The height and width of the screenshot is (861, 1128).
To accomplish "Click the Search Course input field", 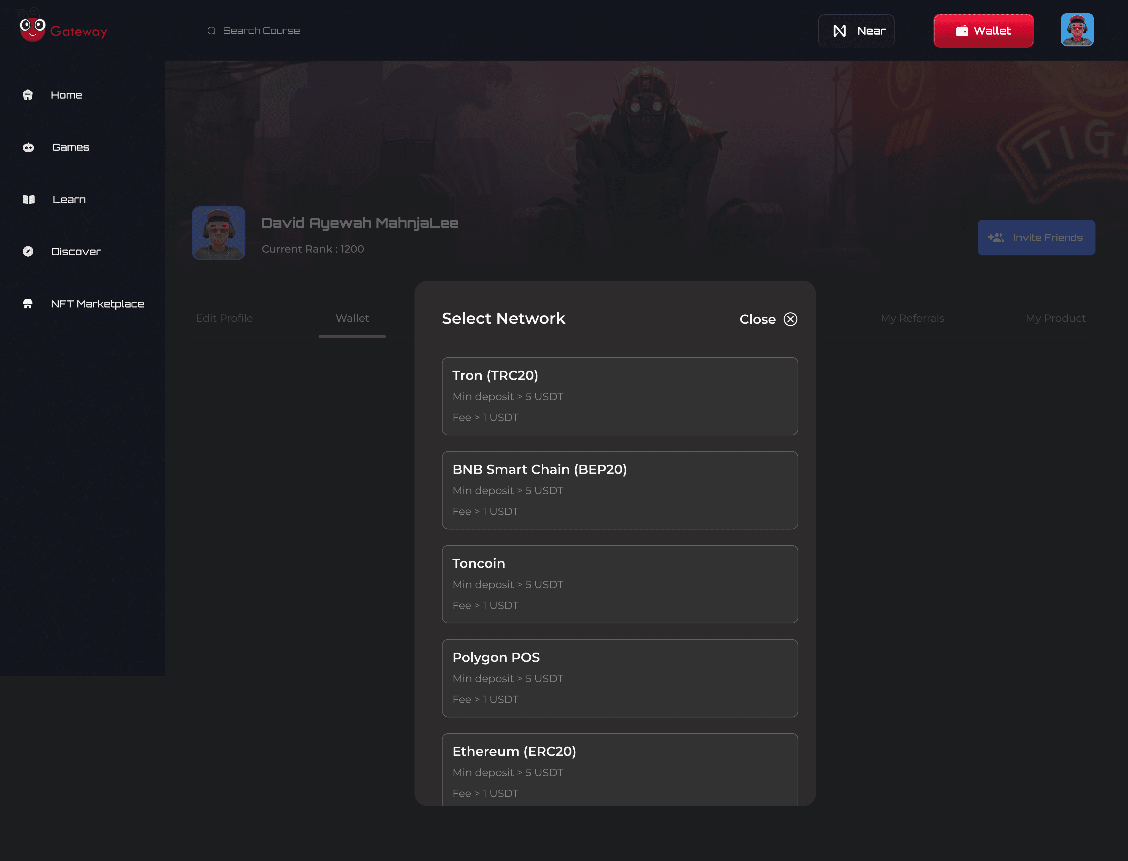I will coord(261,31).
